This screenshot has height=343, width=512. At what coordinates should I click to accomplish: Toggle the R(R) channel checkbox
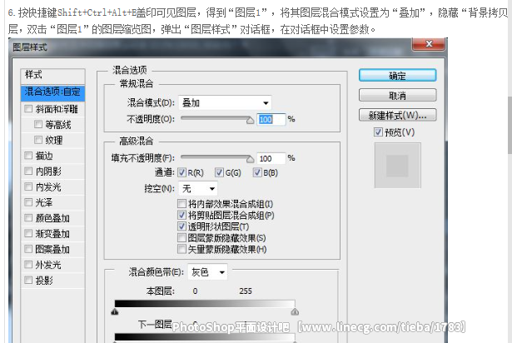click(x=181, y=172)
